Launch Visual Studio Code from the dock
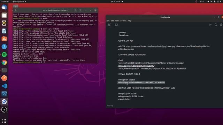 click(x=4, y=86)
